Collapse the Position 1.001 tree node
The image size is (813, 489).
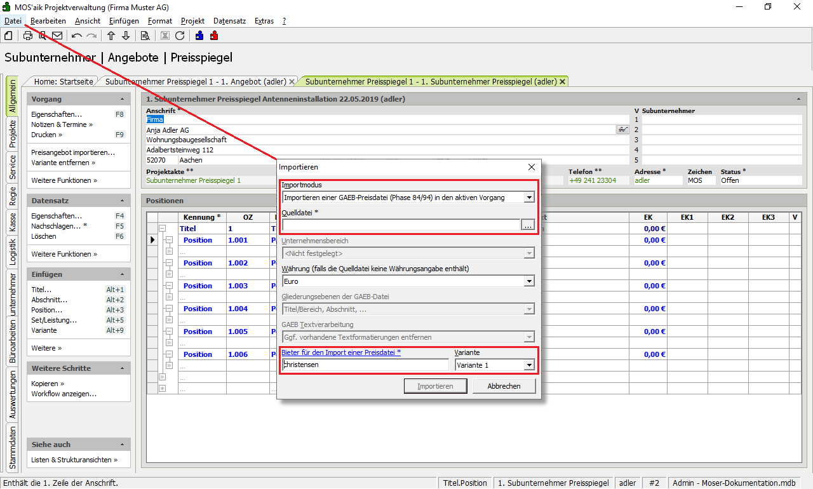[x=169, y=240]
